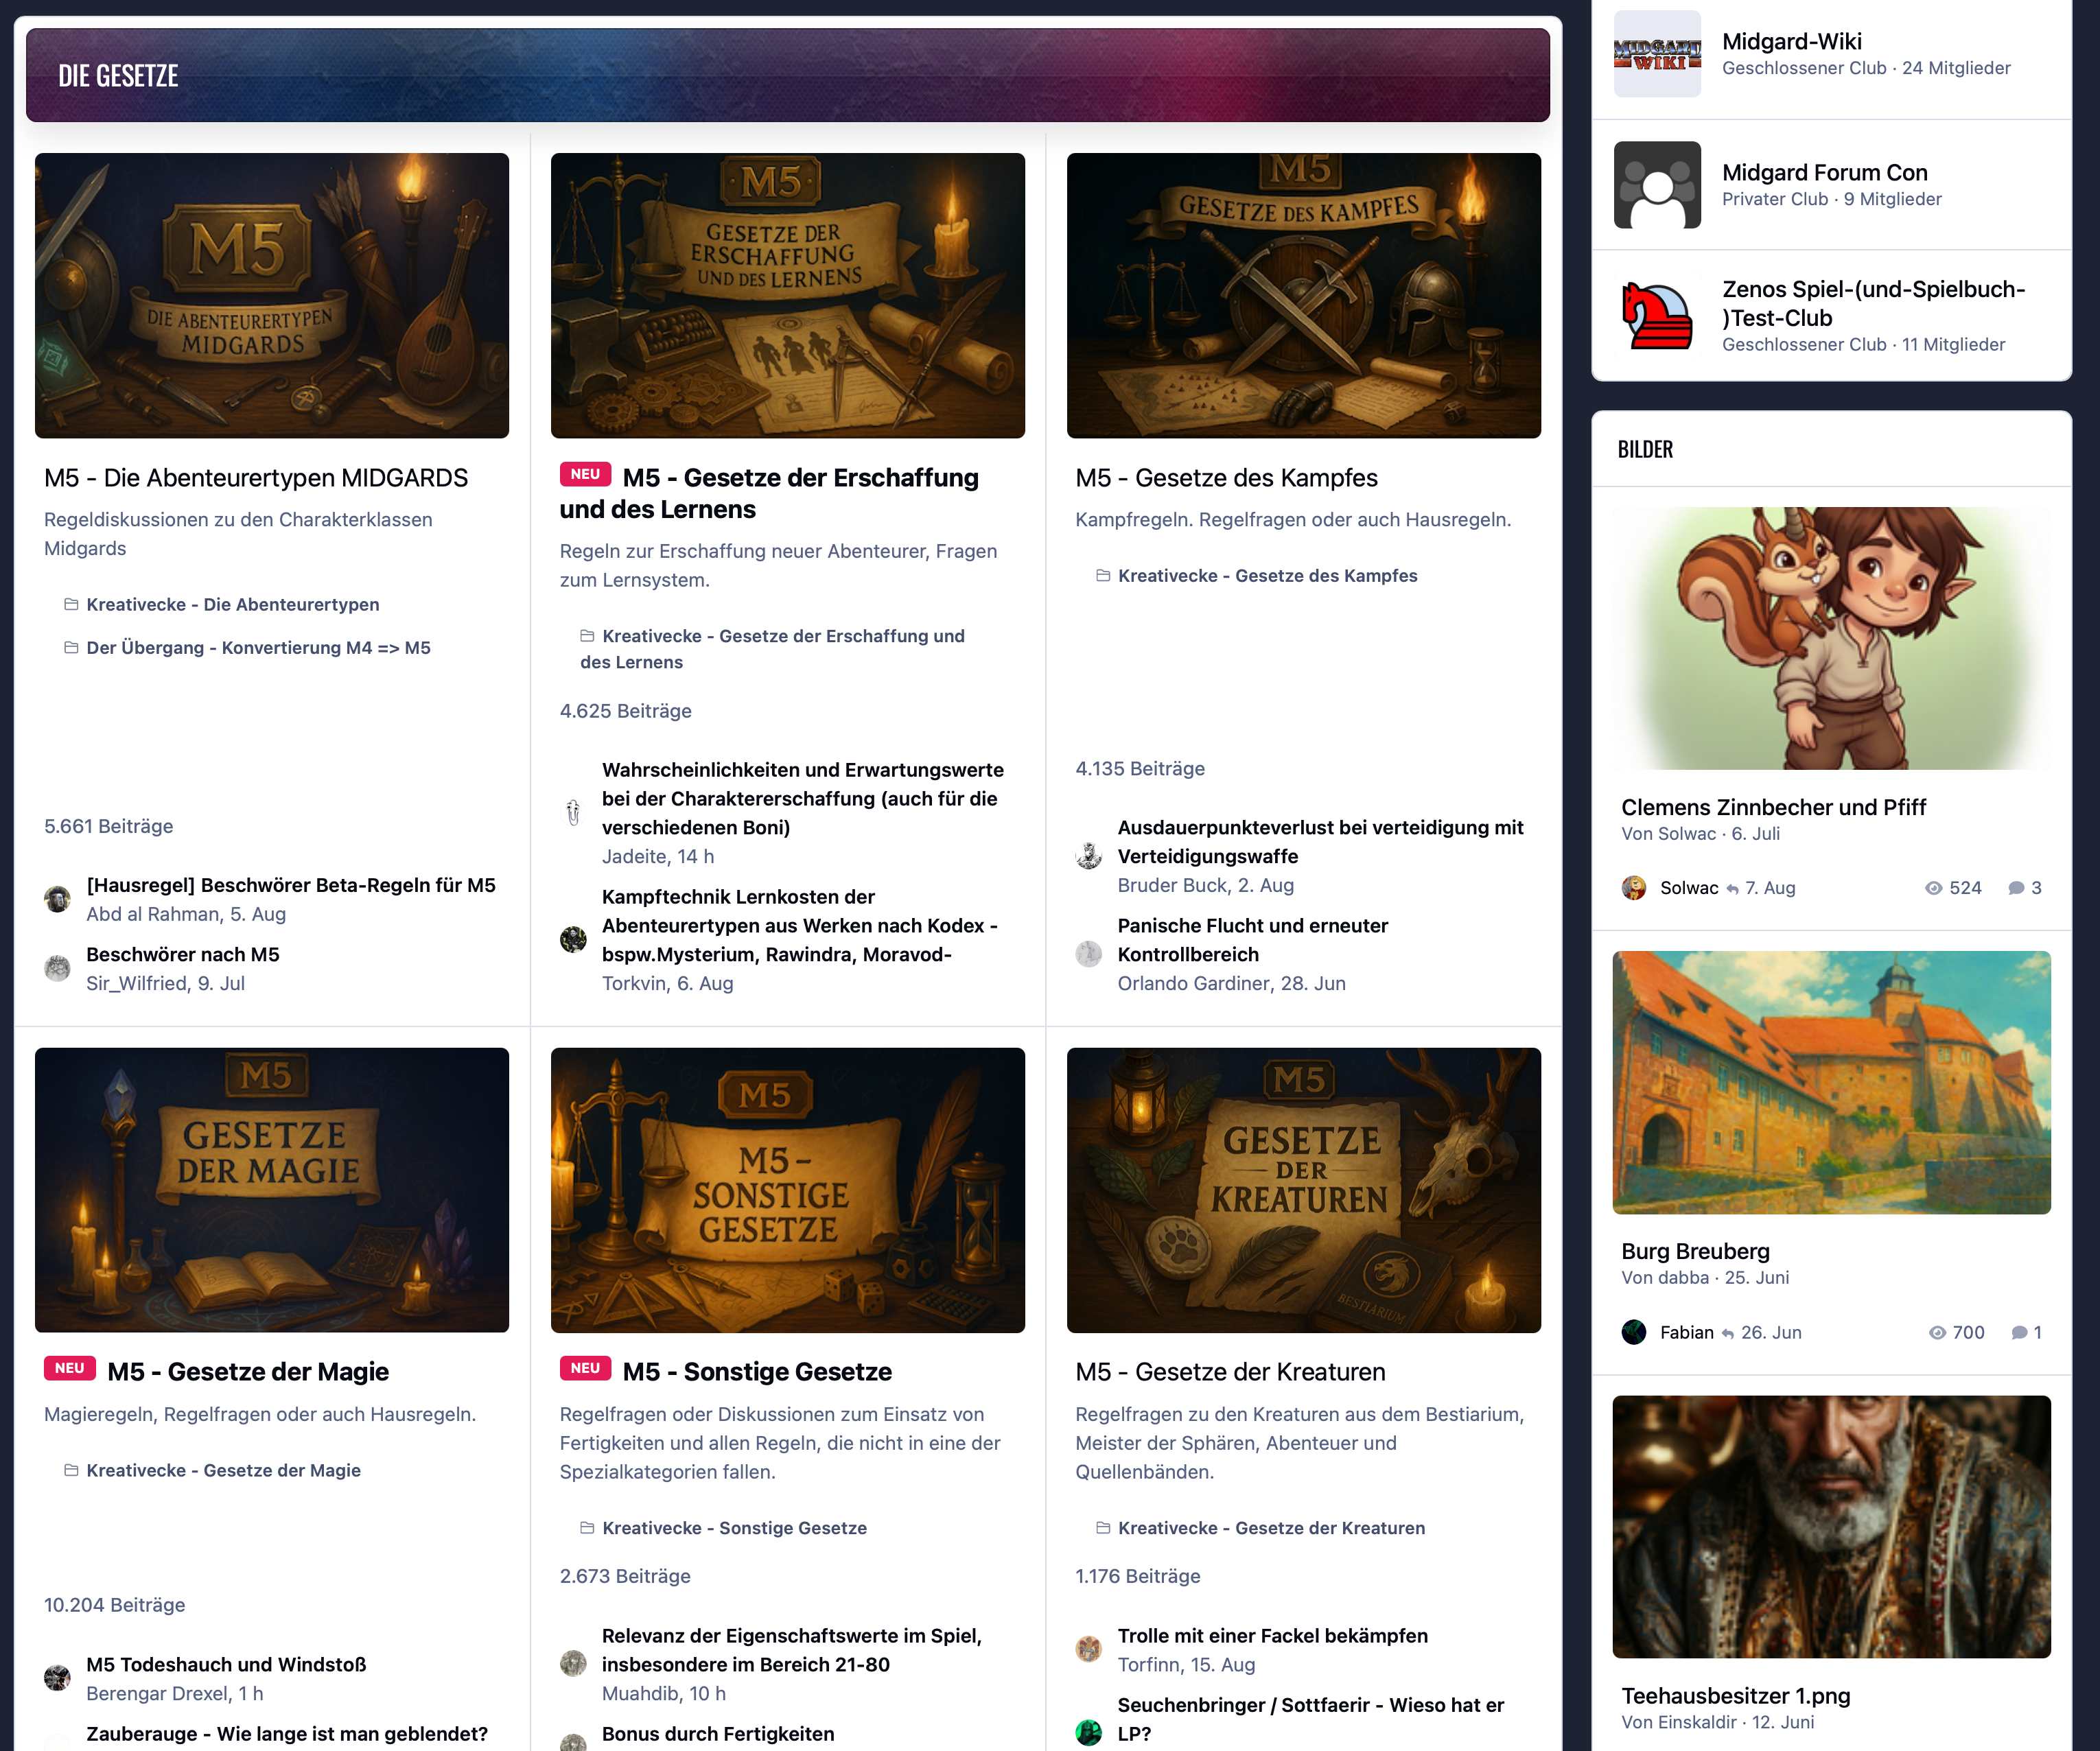Viewport: 2100px width, 1751px height.
Task: Click Solwac's avatar under Clemens Zinnbecher image
Action: [1634, 888]
